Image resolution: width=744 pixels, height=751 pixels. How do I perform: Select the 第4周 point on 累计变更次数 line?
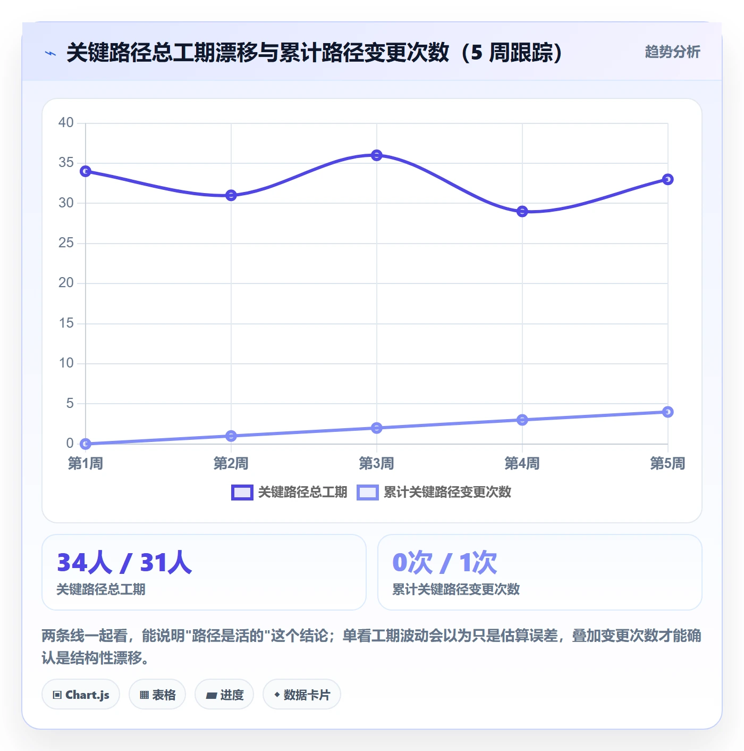coord(522,420)
